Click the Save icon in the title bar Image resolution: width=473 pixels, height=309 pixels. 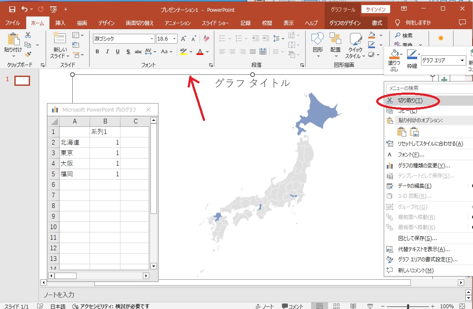pos(12,9)
